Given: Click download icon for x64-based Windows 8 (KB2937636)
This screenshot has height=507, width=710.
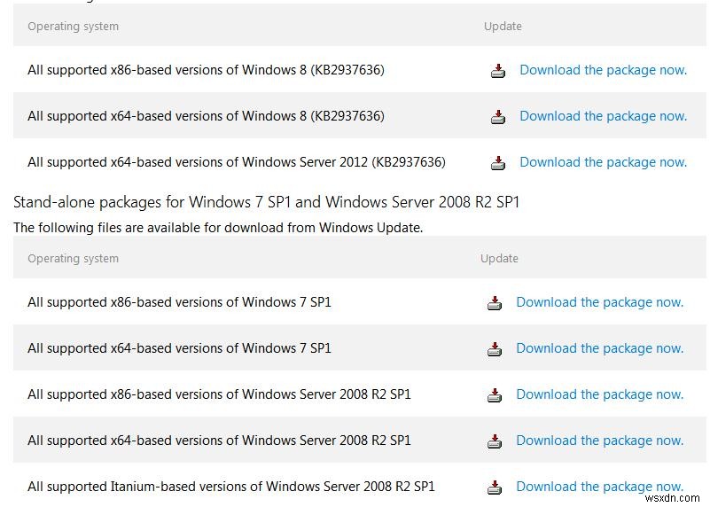Looking at the screenshot, I should (498, 117).
